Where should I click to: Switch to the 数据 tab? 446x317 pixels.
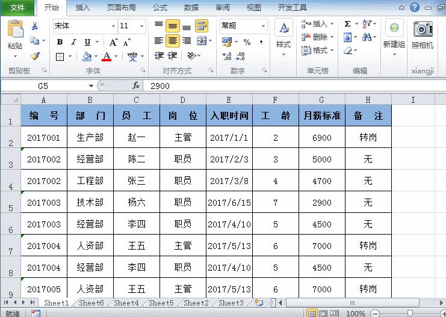pos(191,8)
